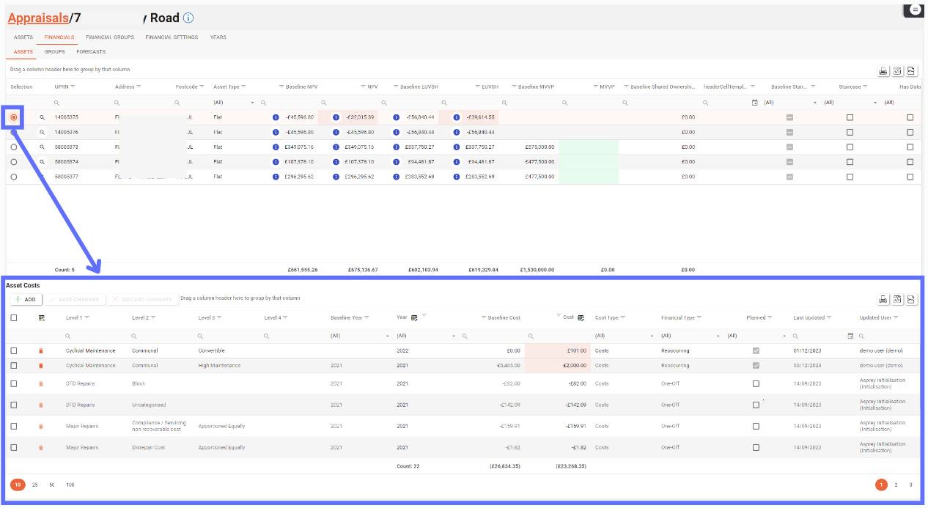Viewport: 928px width, 508px height.
Task: Set page size to 100 rows
Action: click(x=70, y=485)
